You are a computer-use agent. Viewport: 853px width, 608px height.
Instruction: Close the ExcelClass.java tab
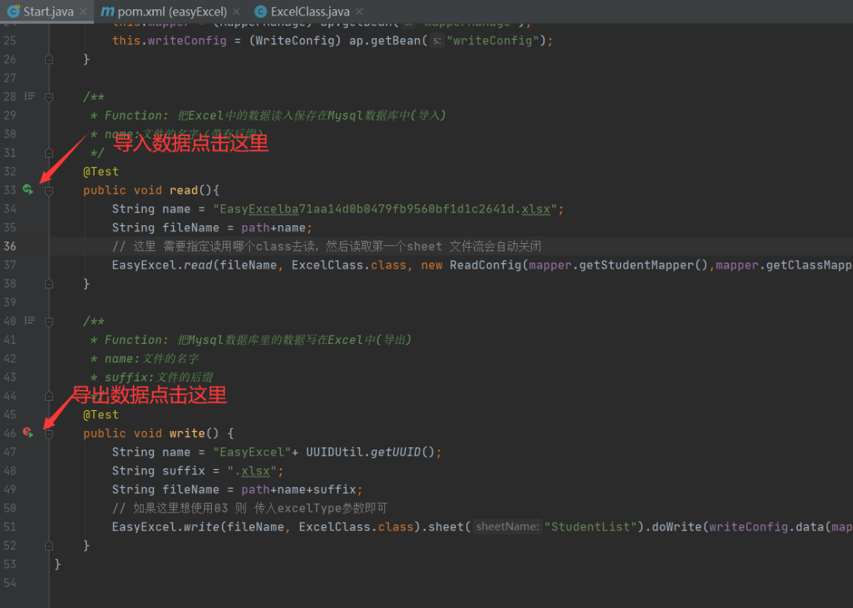(359, 12)
